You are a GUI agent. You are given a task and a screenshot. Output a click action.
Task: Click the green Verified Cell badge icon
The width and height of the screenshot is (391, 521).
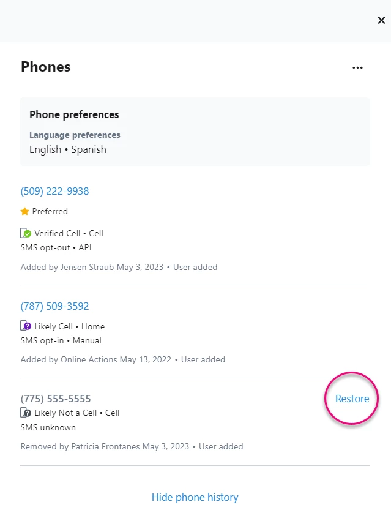(26, 233)
